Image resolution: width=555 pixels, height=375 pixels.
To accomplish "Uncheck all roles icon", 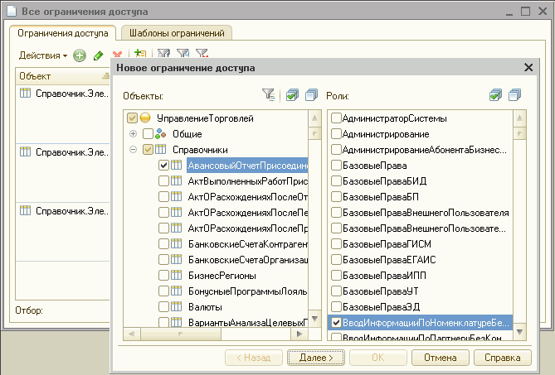I will [514, 95].
